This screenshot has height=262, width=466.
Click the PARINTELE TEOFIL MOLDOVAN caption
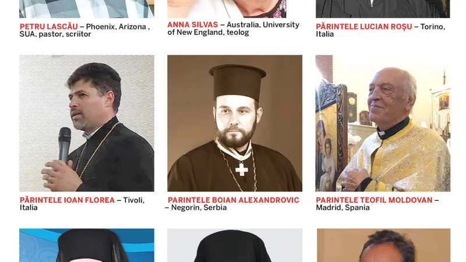(374, 200)
